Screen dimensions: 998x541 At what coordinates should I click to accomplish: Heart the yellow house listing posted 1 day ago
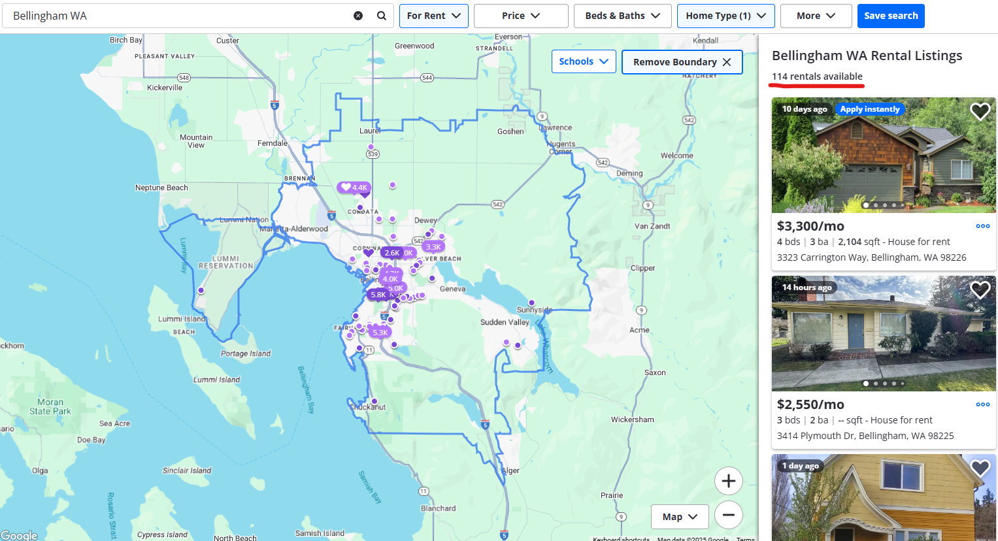(980, 468)
